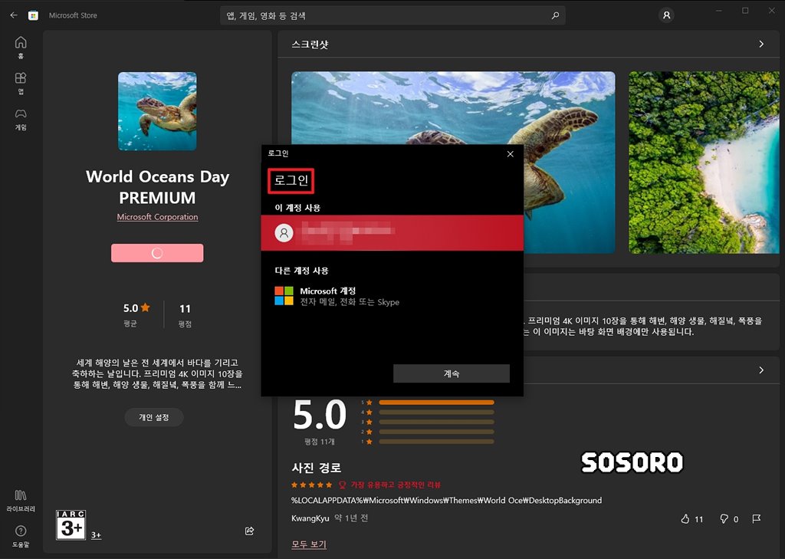Select the blurred existing account row
The height and width of the screenshot is (559, 785).
coord(392,232)
